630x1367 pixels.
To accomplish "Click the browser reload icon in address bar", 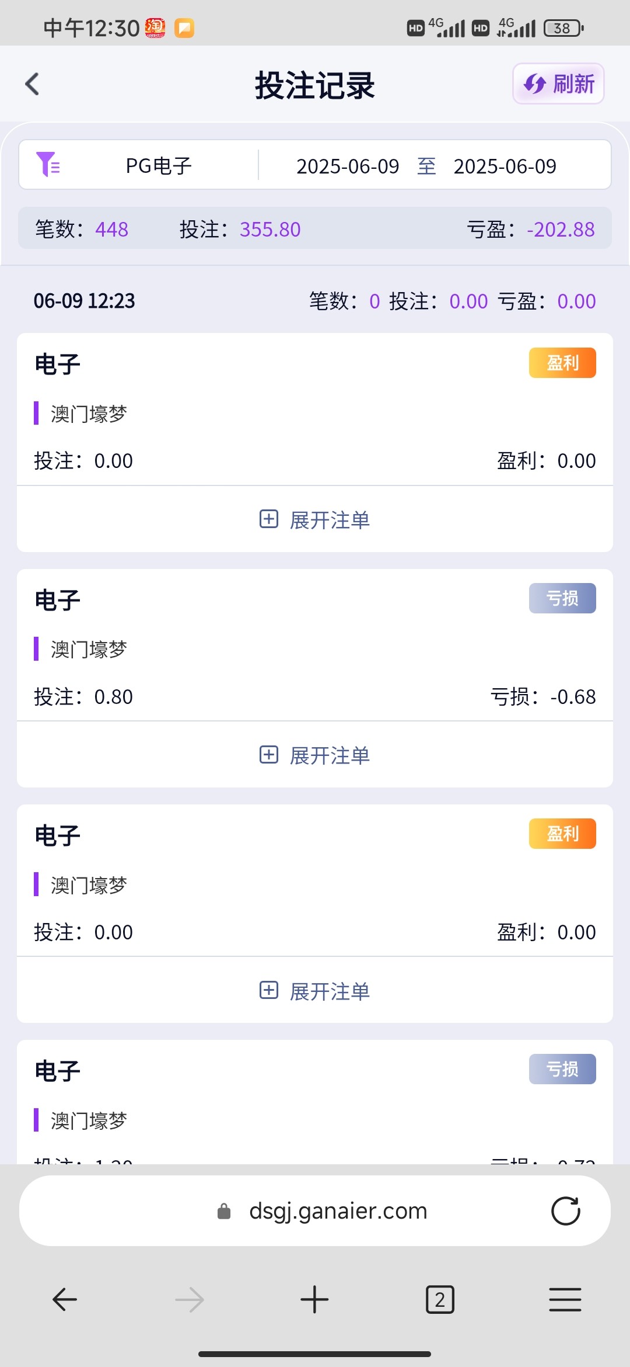I will point(565,1211).
